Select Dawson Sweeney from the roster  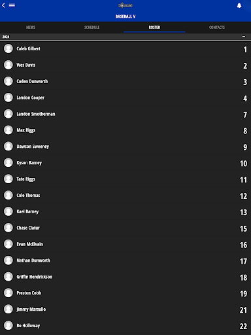click(125, 147)
